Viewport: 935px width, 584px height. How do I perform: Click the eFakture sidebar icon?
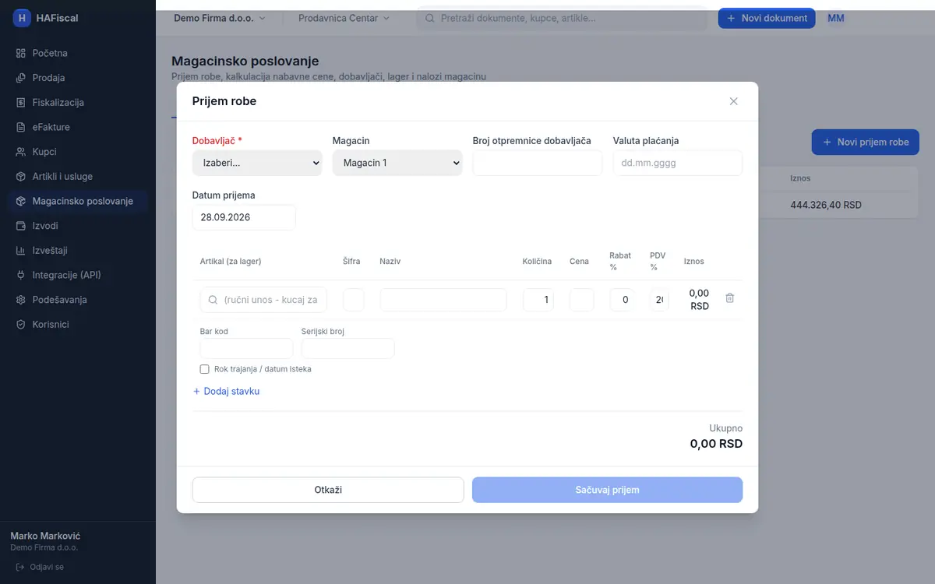[x=21, y=127]
